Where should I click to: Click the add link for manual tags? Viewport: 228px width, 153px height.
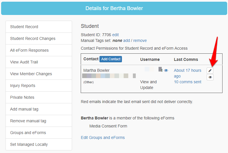[127, 40]
